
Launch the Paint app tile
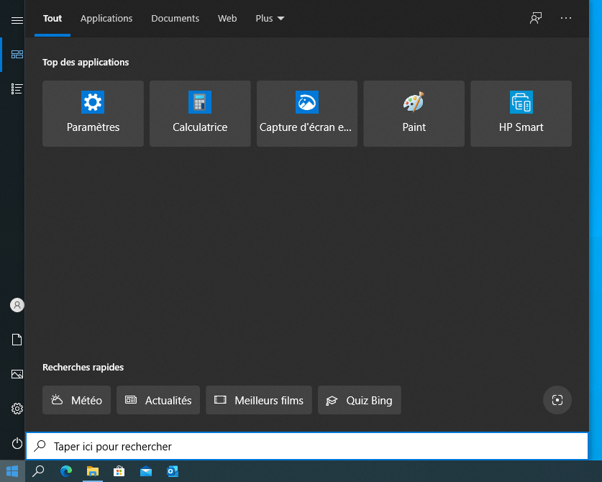coord(414,113)
